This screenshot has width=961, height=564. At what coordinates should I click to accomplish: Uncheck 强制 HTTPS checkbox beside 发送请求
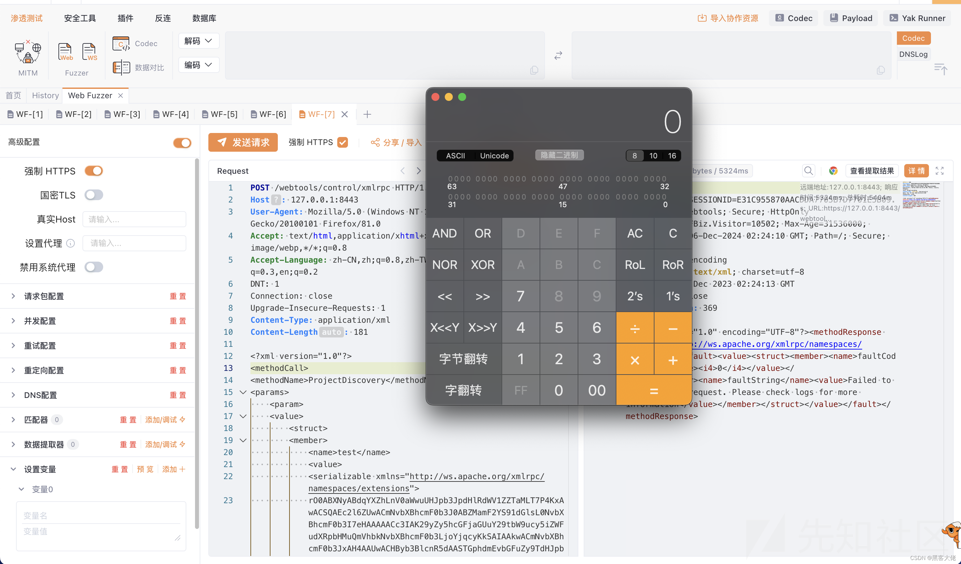[342, 142]
